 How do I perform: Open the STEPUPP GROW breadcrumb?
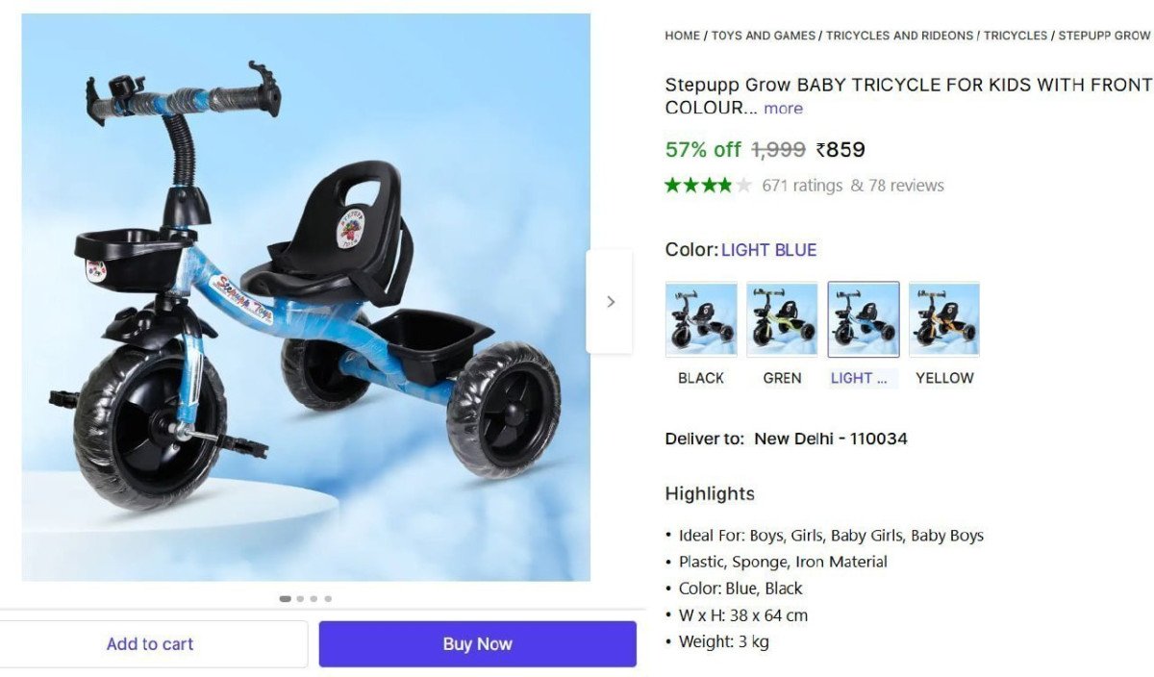click(1104, 36)
